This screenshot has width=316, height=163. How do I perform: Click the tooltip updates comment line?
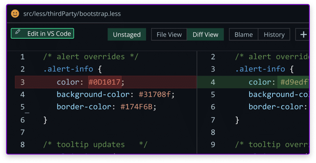[96, 145]
